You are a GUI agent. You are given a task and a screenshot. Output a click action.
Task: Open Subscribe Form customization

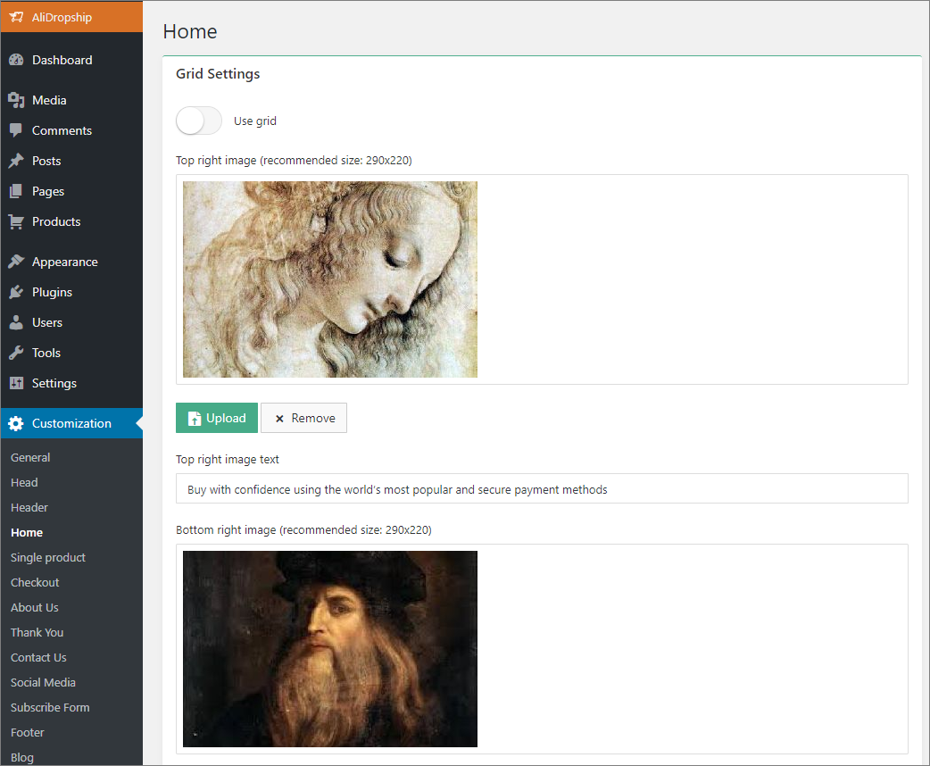pos(50,707)
